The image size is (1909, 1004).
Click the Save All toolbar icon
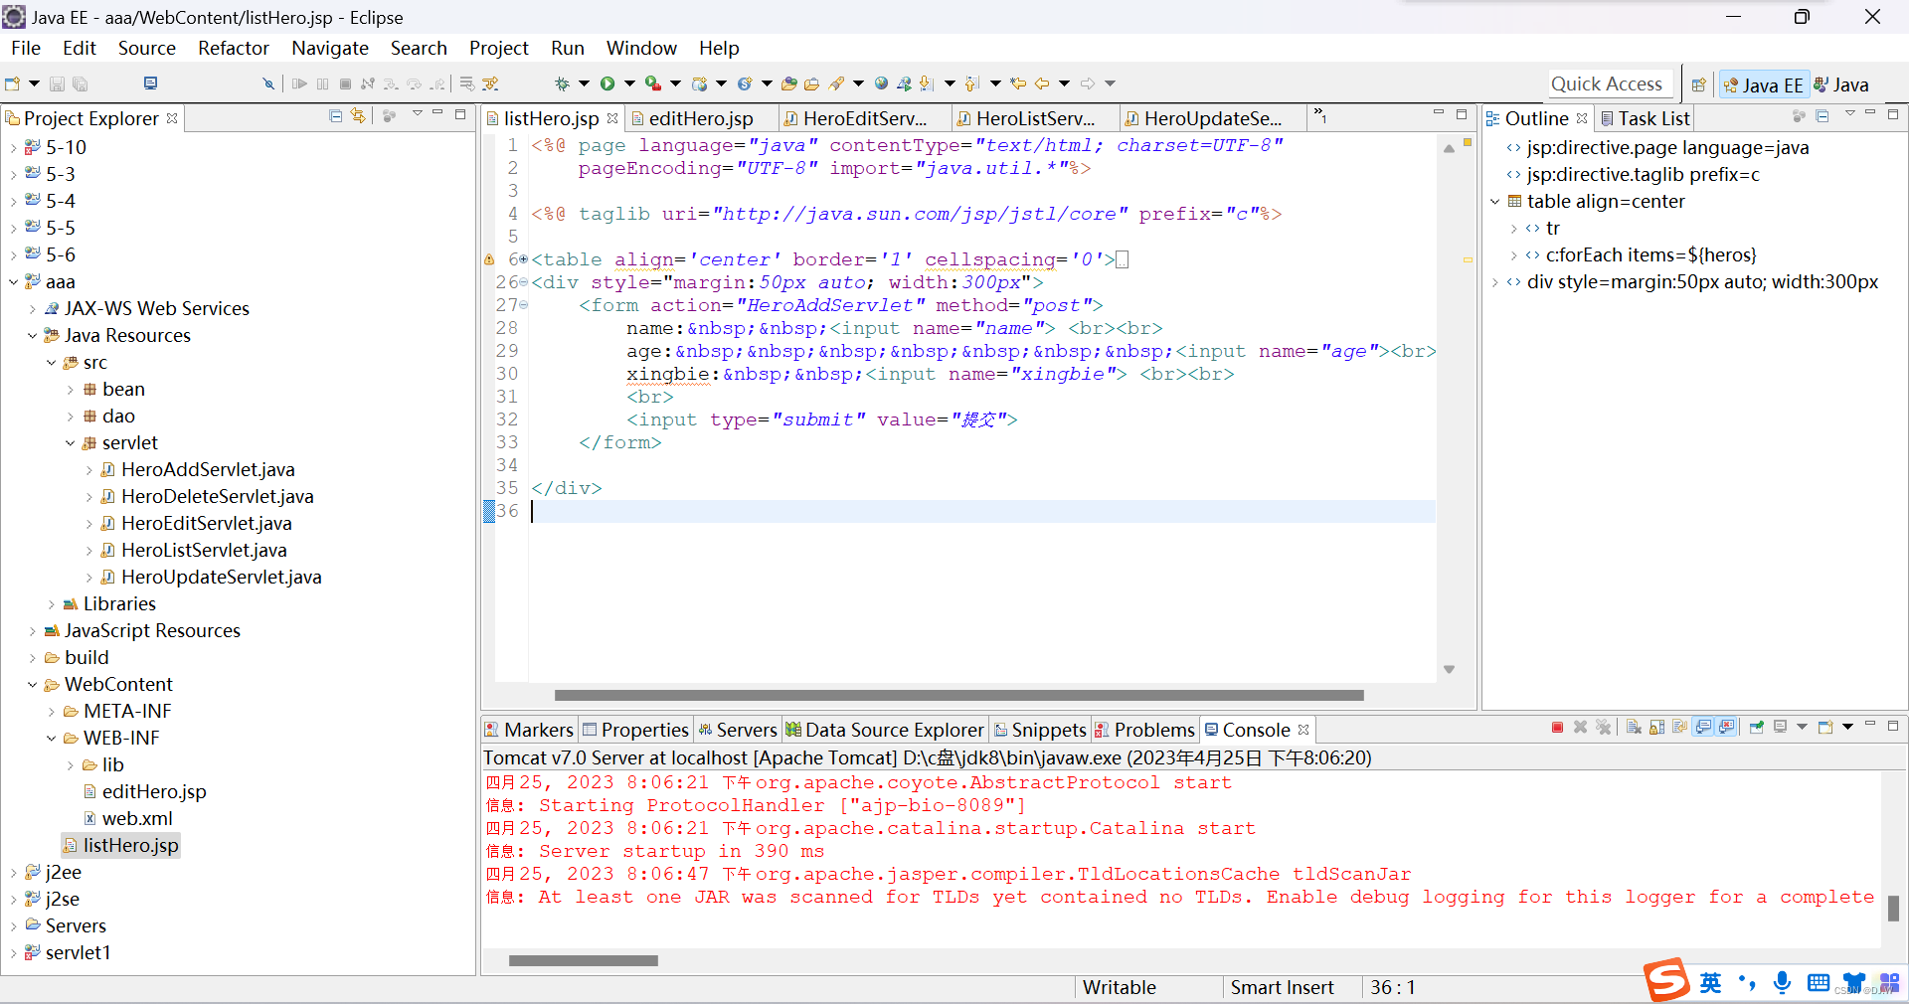coord(81,84)
